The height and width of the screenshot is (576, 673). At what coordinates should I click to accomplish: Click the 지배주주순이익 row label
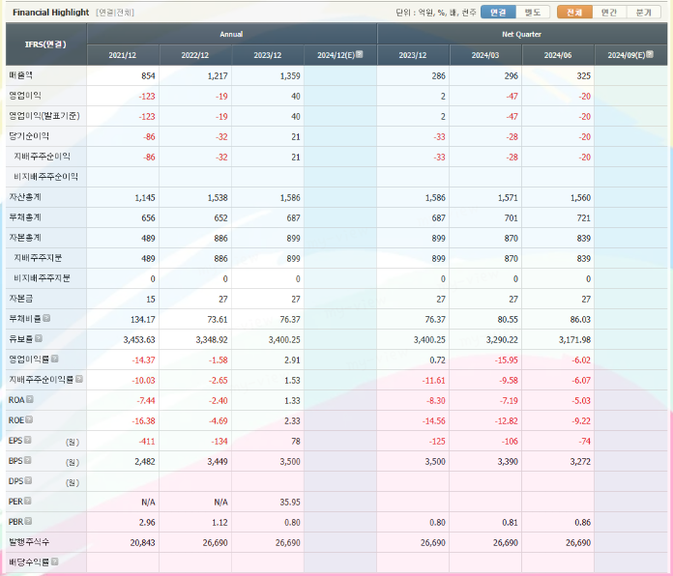click(x=43, y=157)
